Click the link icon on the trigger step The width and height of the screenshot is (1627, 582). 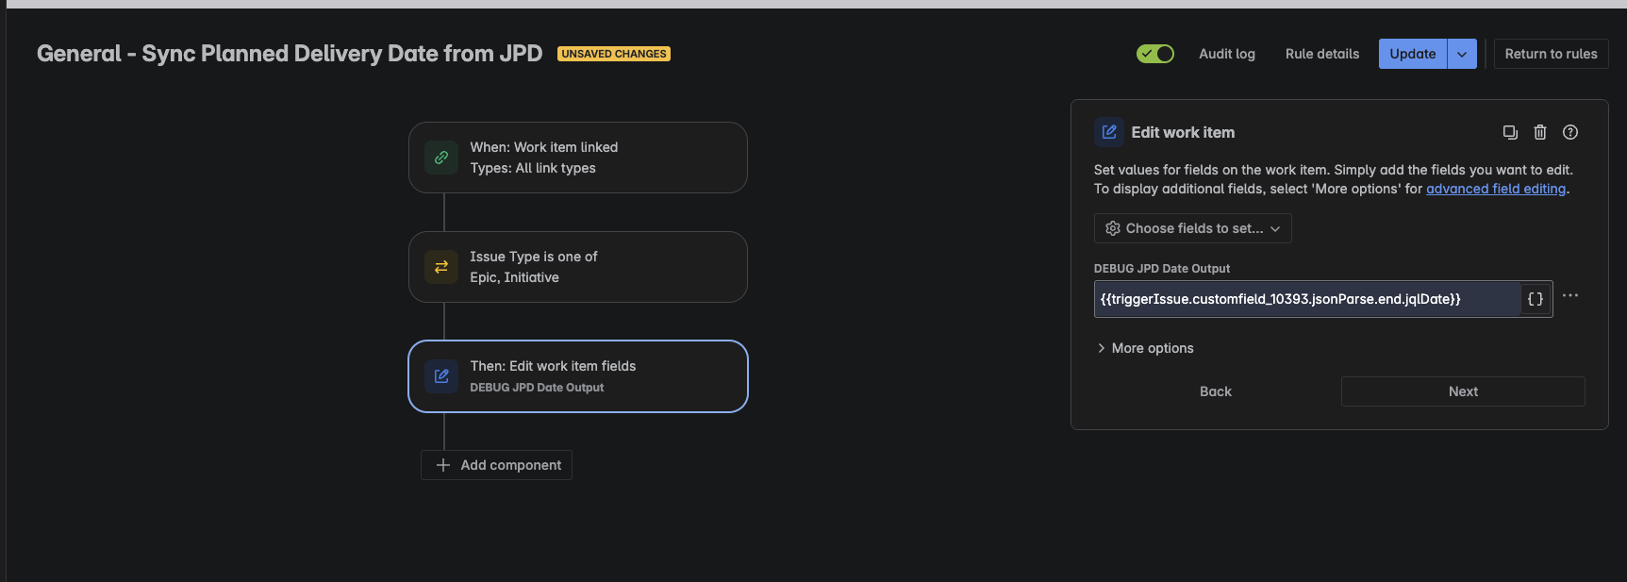tap(441, 158)
